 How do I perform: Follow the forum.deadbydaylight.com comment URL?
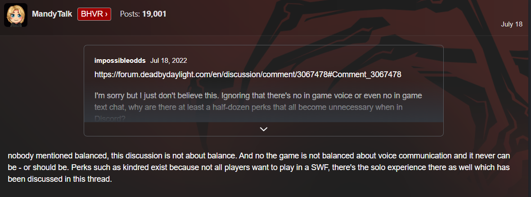coord(248,74)
